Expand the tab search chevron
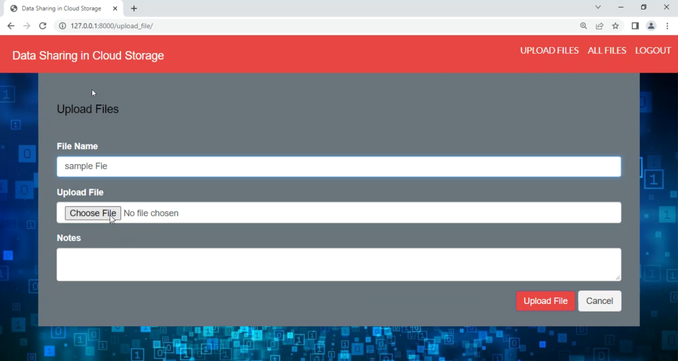The height and width of the screenshot is (361, 678). pyautogui.click(x=598, y=7)
